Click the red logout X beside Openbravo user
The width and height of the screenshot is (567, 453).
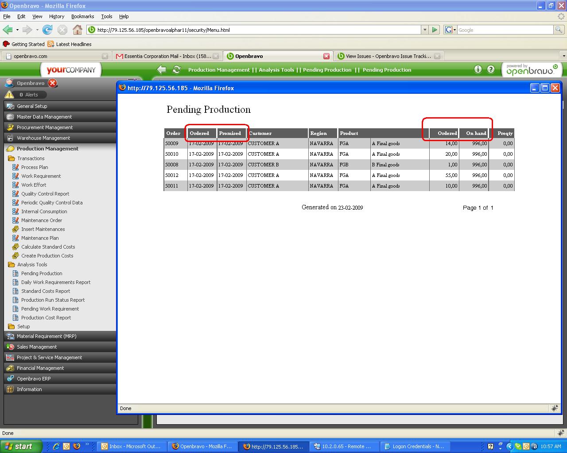(52, 83)
